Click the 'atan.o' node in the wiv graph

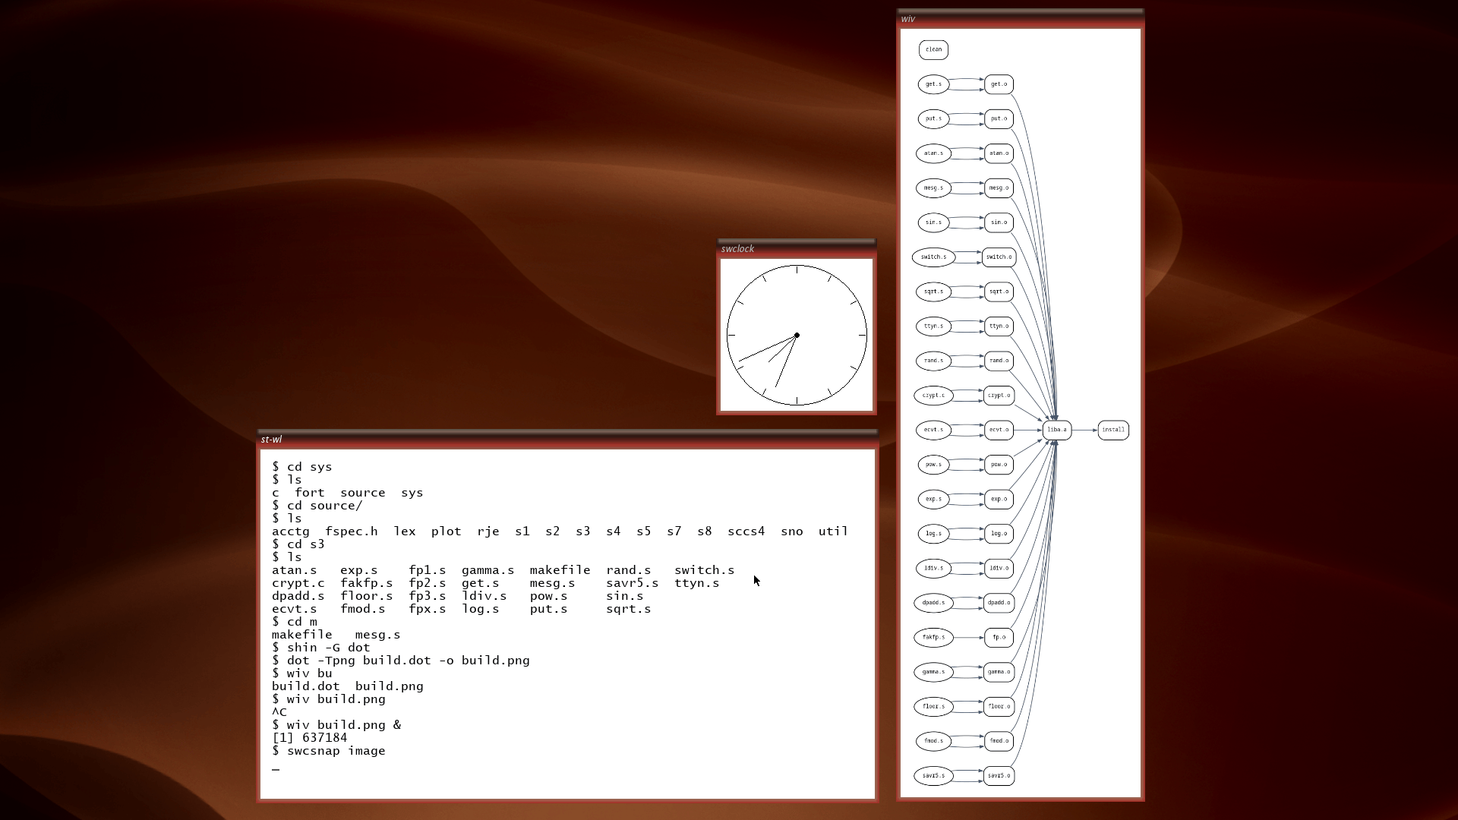tap(999, 153)
